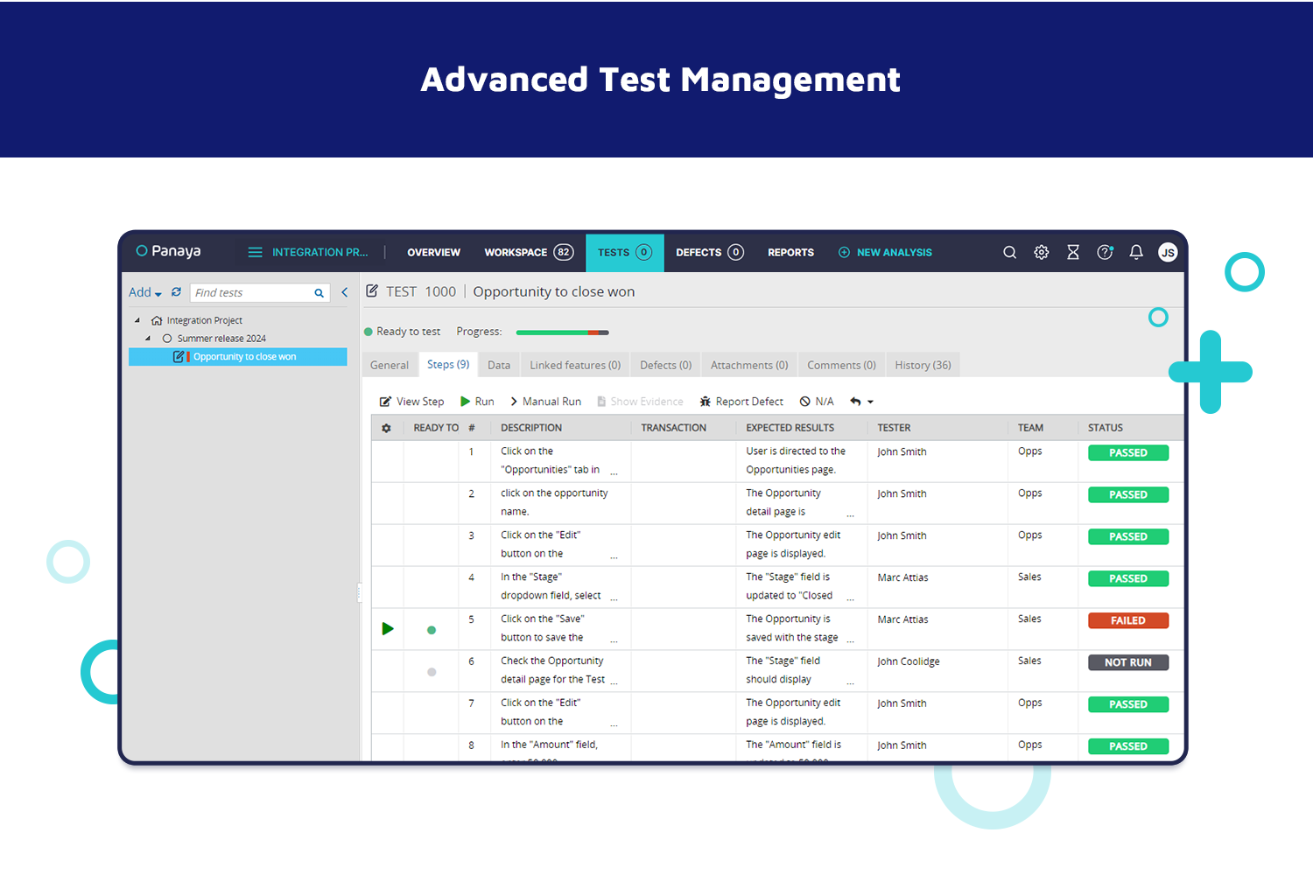The height and width of the screenshot is (875, 1313).
Task: Open the search magnifier in top bar
Action: pos(1009,252)
